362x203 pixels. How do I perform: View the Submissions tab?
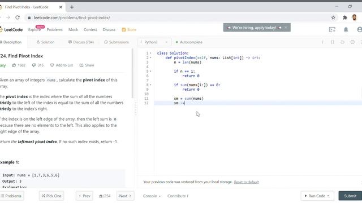117,42
